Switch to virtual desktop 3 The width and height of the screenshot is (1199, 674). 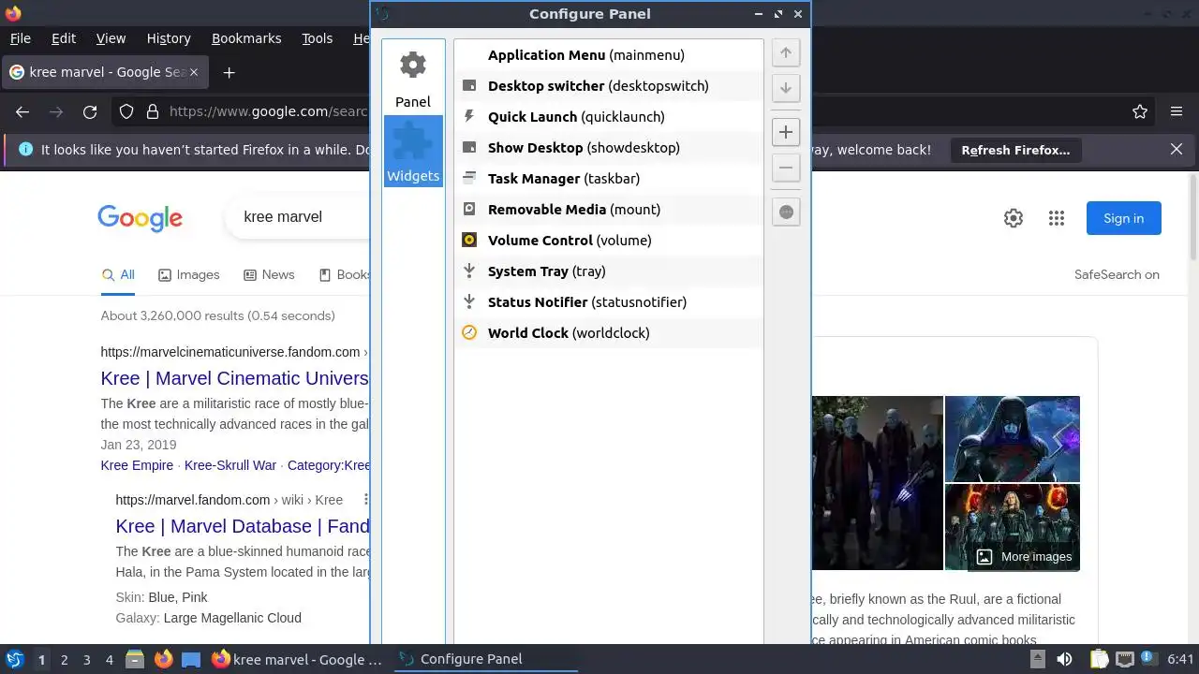pos(87,660)
